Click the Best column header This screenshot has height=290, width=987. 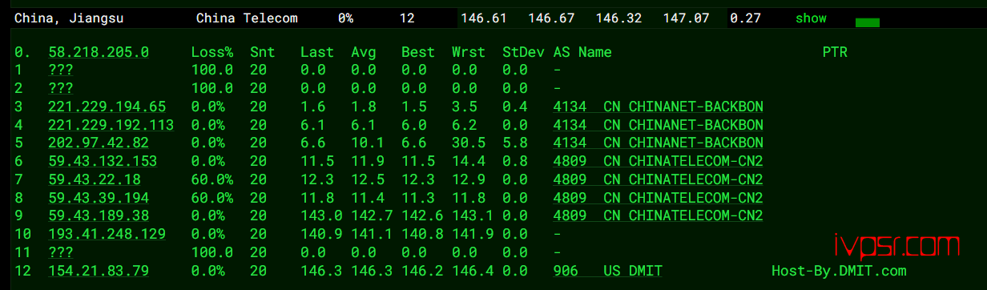click(x=418, y=52)
